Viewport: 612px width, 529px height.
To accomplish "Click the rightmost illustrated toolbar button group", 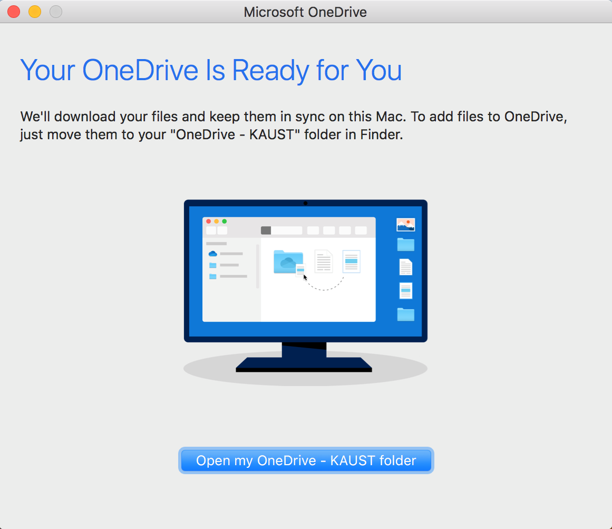I will tap(361, 230).
